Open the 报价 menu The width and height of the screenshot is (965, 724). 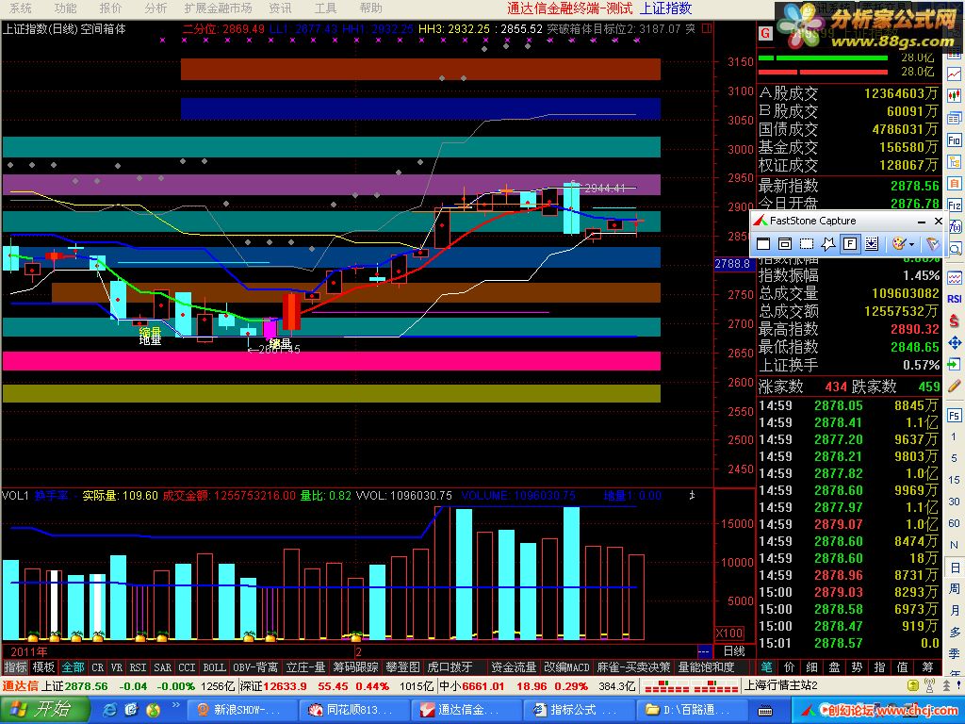[110, 8]
